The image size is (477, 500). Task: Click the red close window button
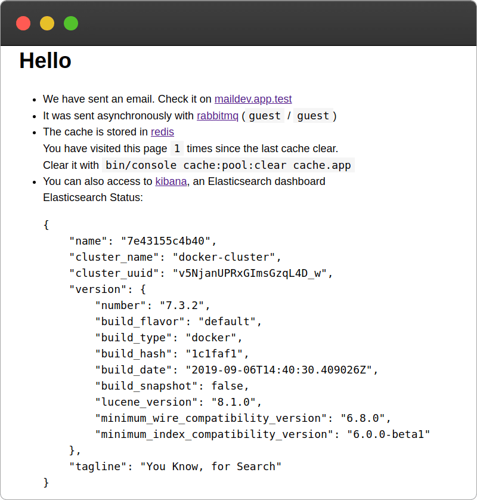(x=23, y=23)
